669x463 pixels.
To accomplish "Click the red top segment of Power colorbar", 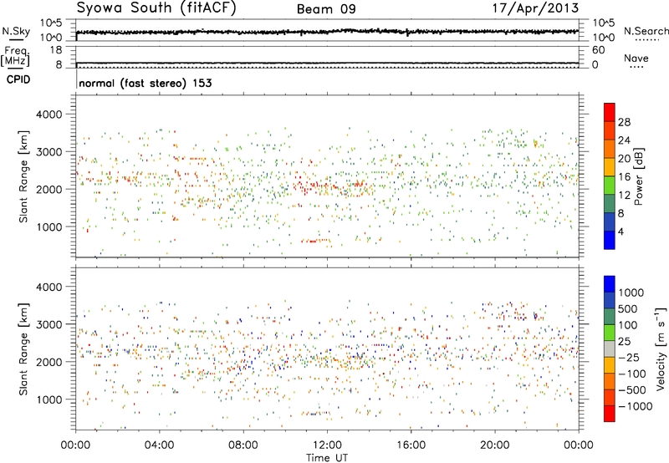I will (610, 112).
